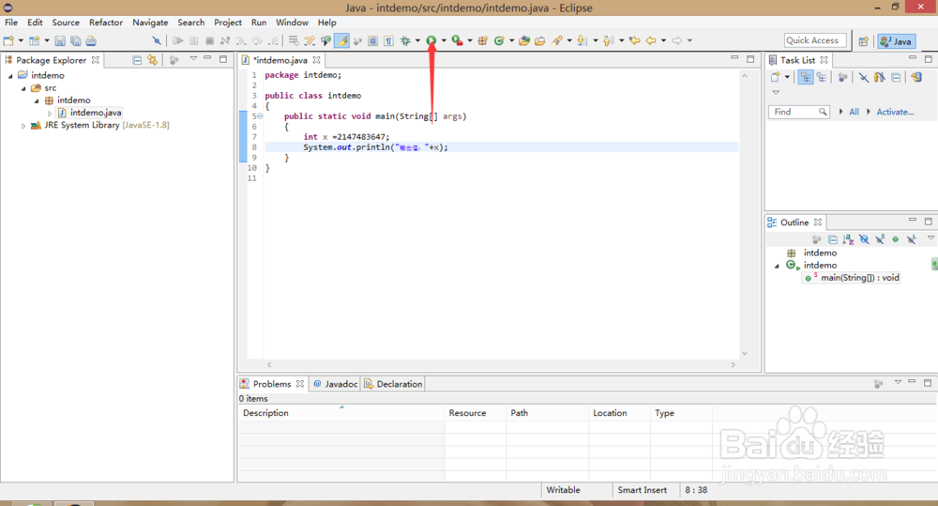Open Package Explorer View Menu triangle
Screen dimensions: 938x506
click(193, 59)
